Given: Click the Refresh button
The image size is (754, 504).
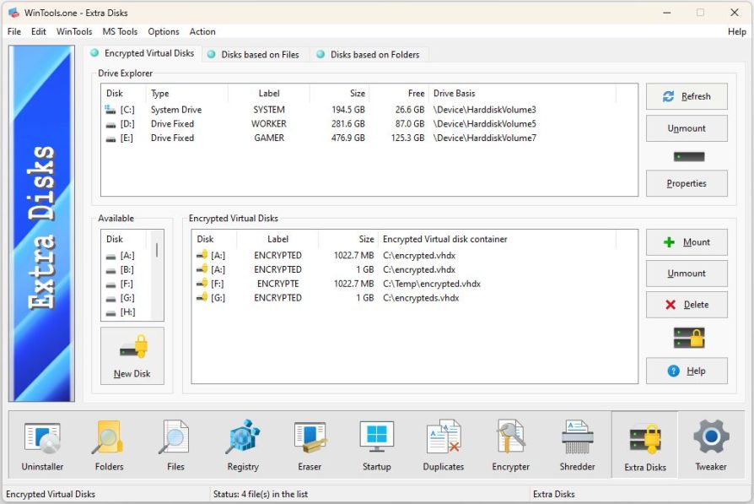Looking at the screenshot, I should pyautogui.click(x=687, y=96).
